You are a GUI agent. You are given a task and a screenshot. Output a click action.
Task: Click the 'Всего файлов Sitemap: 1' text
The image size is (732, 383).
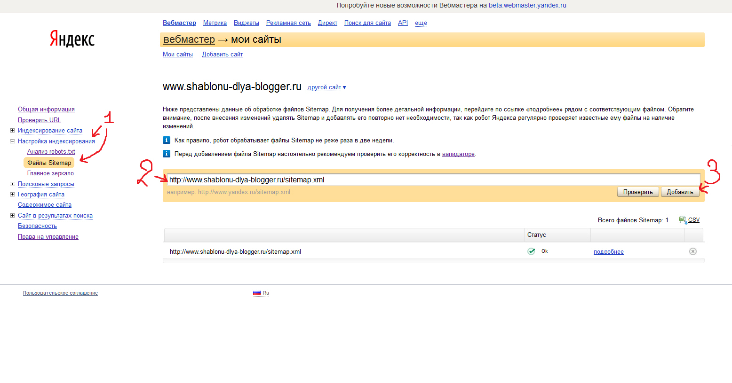pos(633,220)
